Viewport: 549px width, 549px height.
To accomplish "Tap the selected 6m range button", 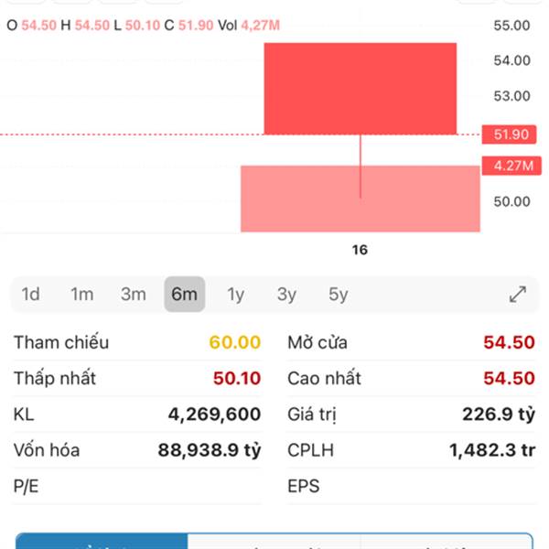I will click(x=185, y=295).
